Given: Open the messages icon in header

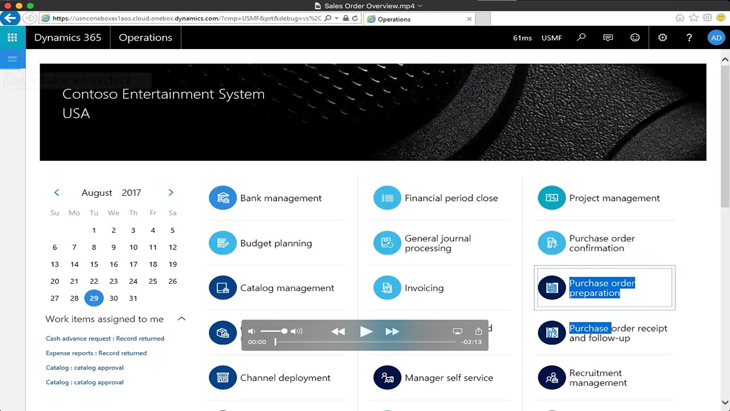Looking at the screenshot, I should click(608, 38).
